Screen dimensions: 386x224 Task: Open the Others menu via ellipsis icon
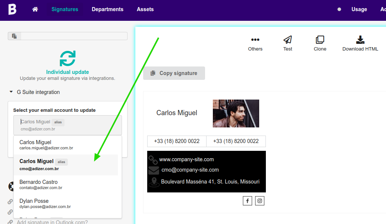click(255, 39)
